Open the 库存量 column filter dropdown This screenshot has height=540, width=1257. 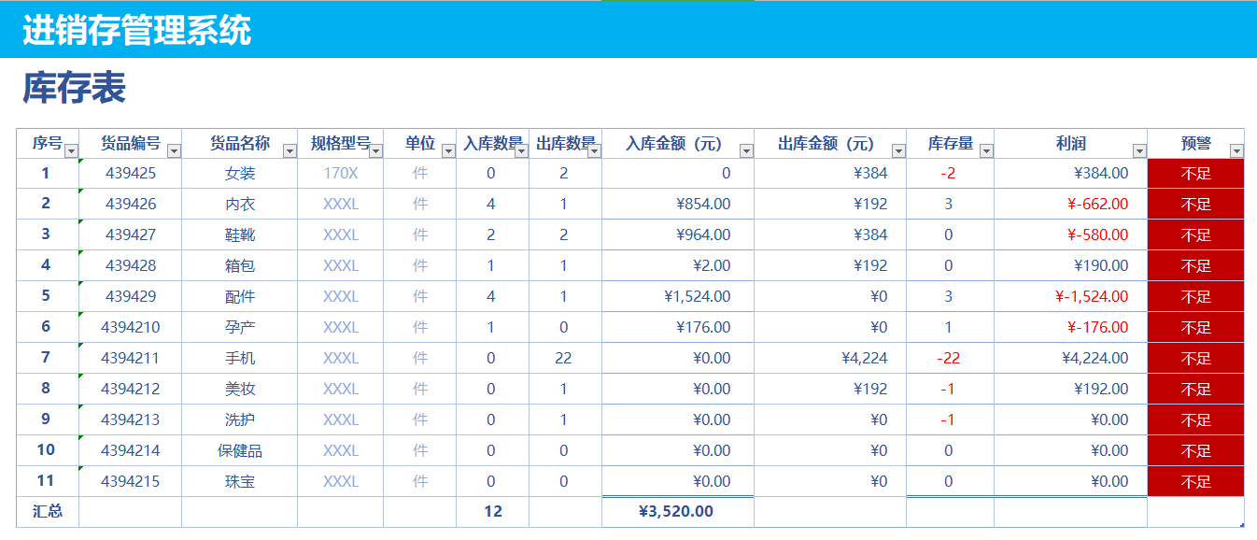click(986, 150)
